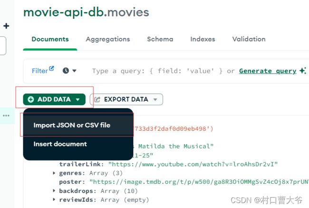Expand the query history dropdown caret
Viewport: 309px width, 208px height.
coord(74,71)
